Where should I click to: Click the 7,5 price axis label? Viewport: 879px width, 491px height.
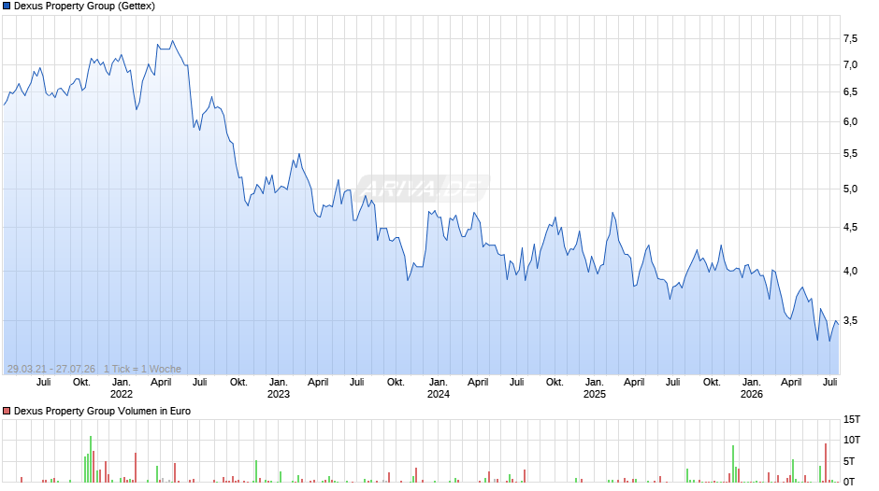coord(850,38)
